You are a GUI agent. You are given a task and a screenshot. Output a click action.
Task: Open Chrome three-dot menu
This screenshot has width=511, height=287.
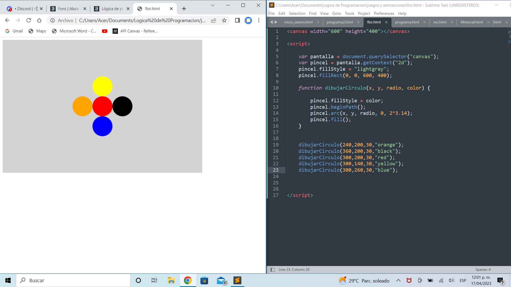(x=259, y=20)
